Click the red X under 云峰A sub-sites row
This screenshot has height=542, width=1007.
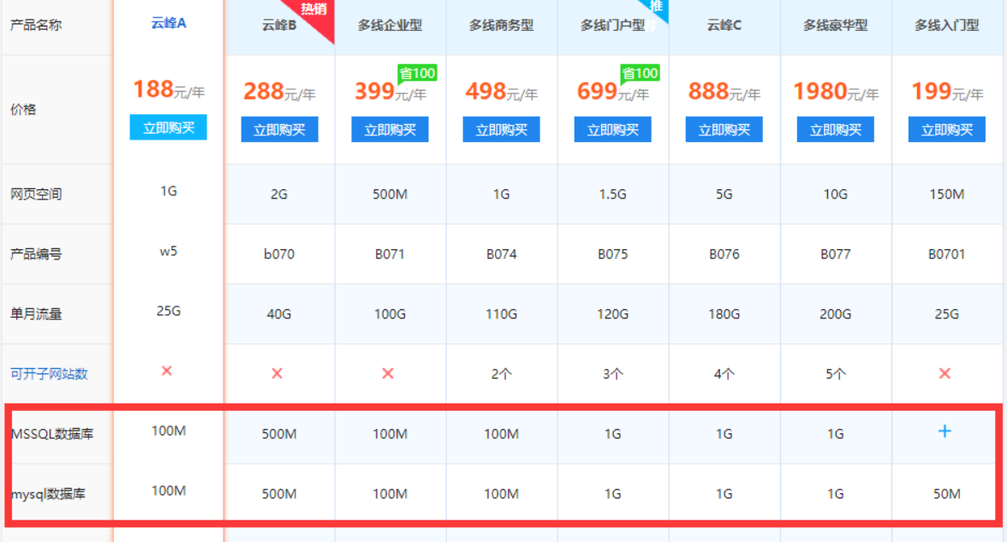[167, 371]
